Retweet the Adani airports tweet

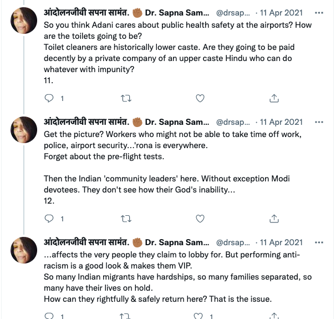(126, 98)
